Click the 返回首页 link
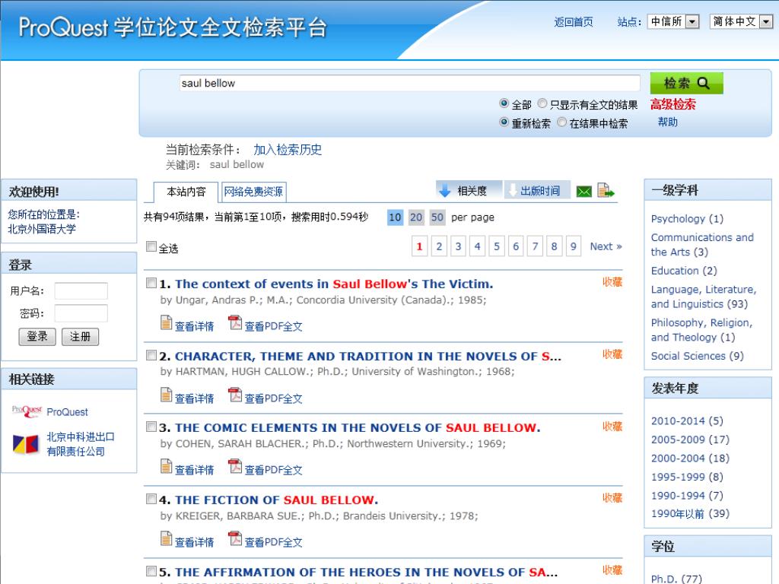 coord(574,22)
